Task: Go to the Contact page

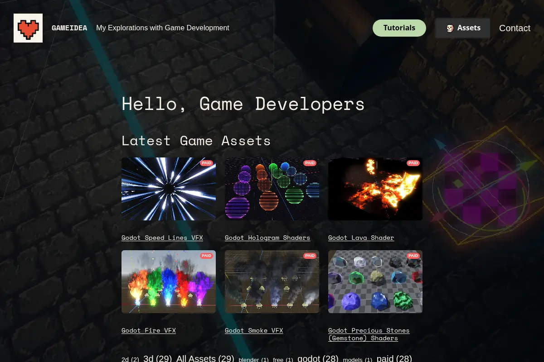Action: tap(515, 28)
